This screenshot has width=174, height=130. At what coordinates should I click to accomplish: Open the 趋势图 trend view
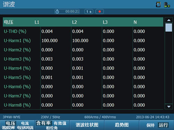click(x=122, y=125)
